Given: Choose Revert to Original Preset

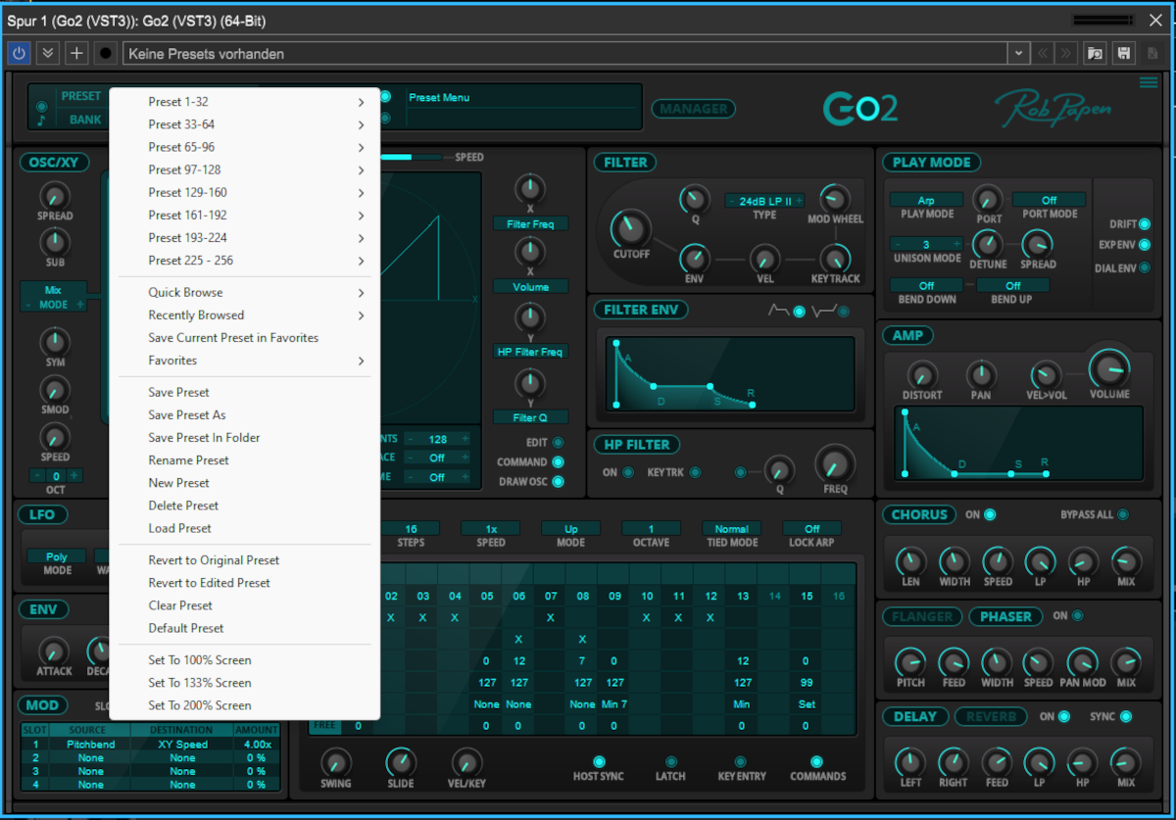Looking at the screenshot, I should click(244, 559).
